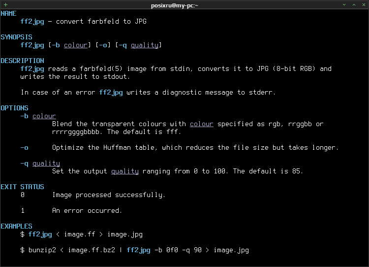
Task: Click the maximize caret in title bar
Action: (x=354, y=5)
